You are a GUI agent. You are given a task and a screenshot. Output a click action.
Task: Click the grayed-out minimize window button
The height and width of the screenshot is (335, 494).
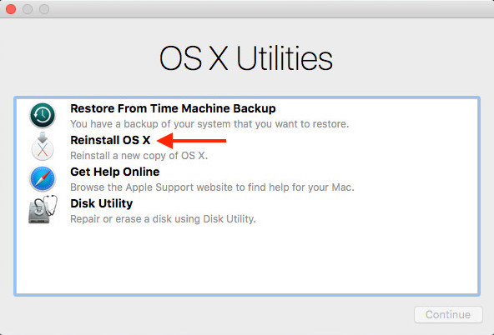28,9
